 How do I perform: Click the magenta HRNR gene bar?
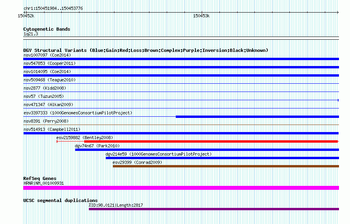(x=181, y=188)
